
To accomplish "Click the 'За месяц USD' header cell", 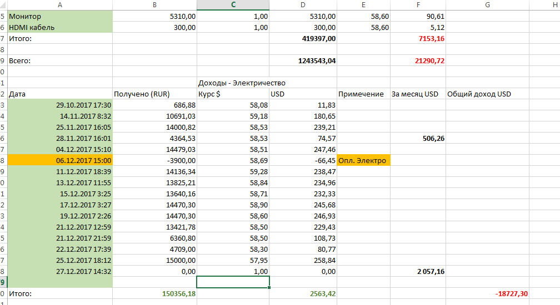I will 418,94.
